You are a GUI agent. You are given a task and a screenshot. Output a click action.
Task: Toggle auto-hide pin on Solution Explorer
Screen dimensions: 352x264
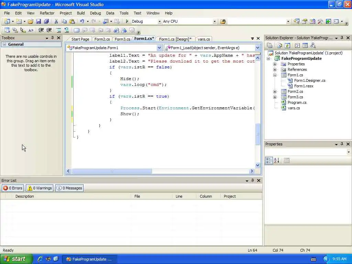point(342,38)
